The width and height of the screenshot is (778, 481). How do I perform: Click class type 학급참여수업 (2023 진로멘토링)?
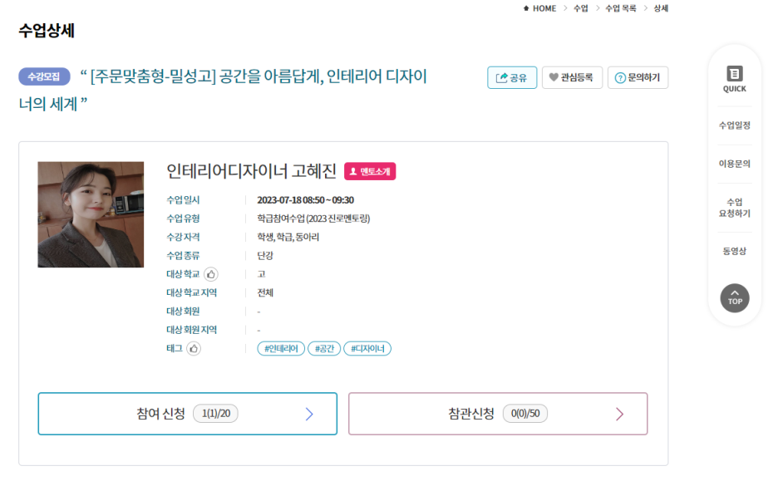(x=313, y=218)
